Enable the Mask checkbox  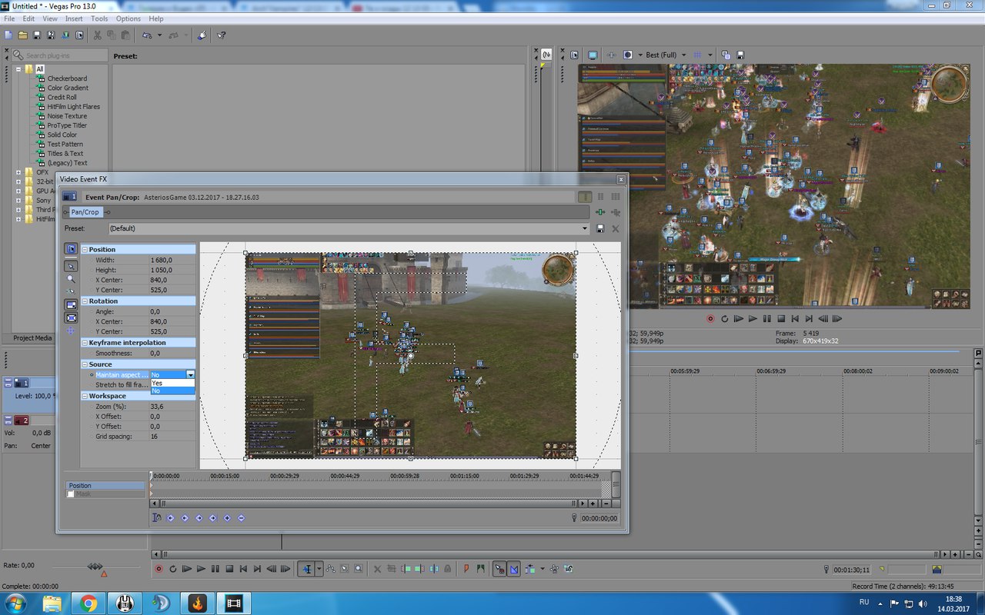pos(71,494)
